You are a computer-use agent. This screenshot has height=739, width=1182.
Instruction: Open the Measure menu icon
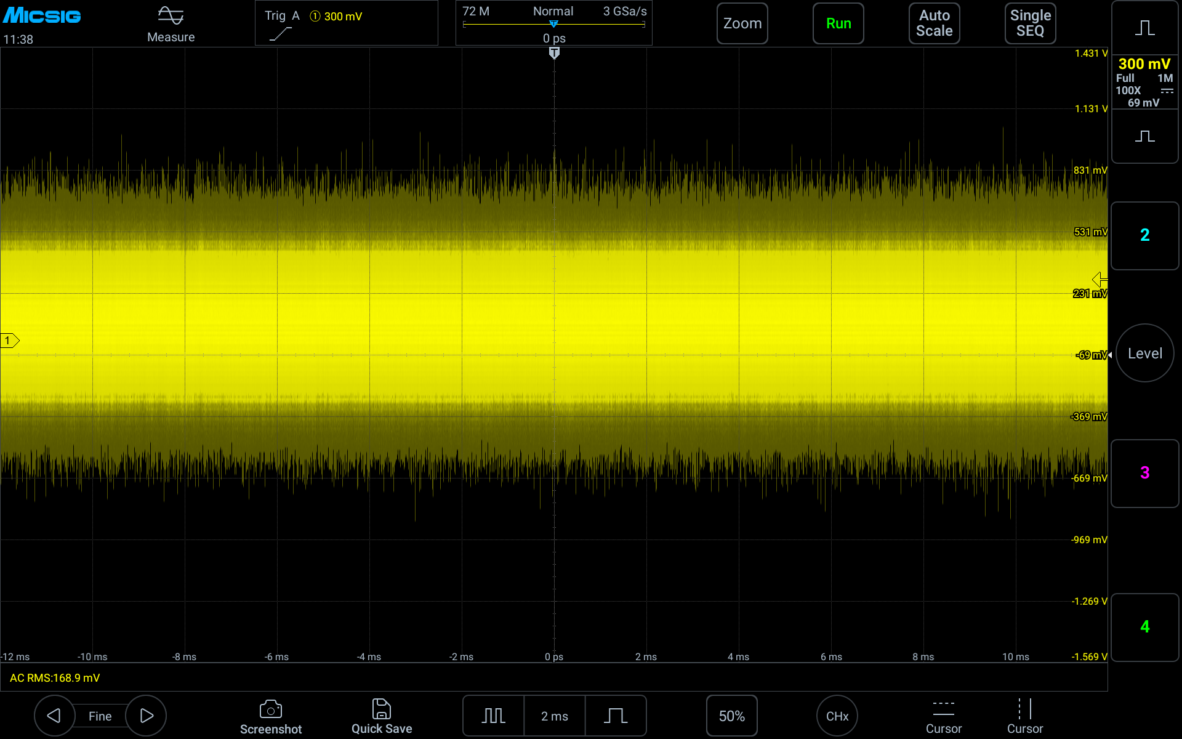pyautogui.click(x=171, y=23)
